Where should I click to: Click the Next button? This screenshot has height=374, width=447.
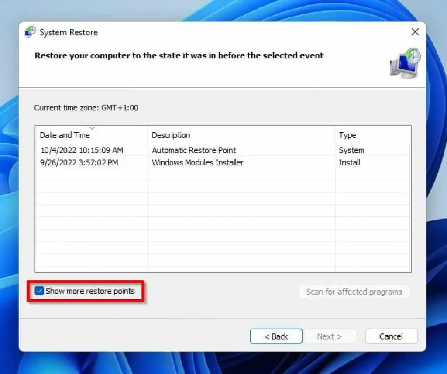click(x=330, y=336)
